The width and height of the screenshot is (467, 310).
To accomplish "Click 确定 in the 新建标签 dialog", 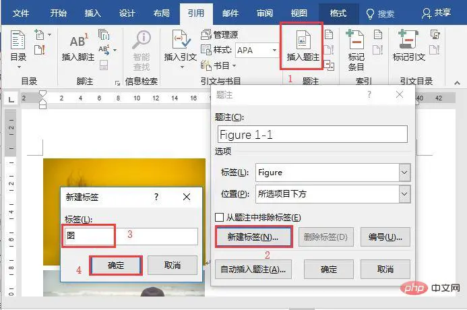I will coord(116,265).
